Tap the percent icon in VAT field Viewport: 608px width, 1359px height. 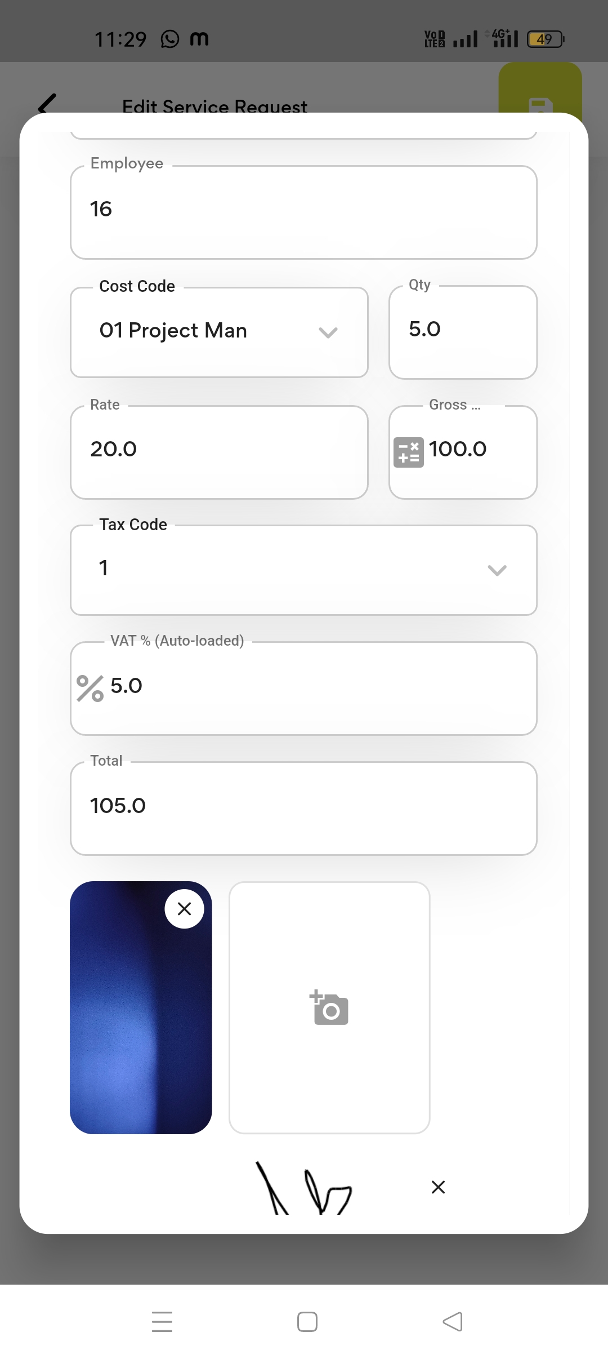90,688
